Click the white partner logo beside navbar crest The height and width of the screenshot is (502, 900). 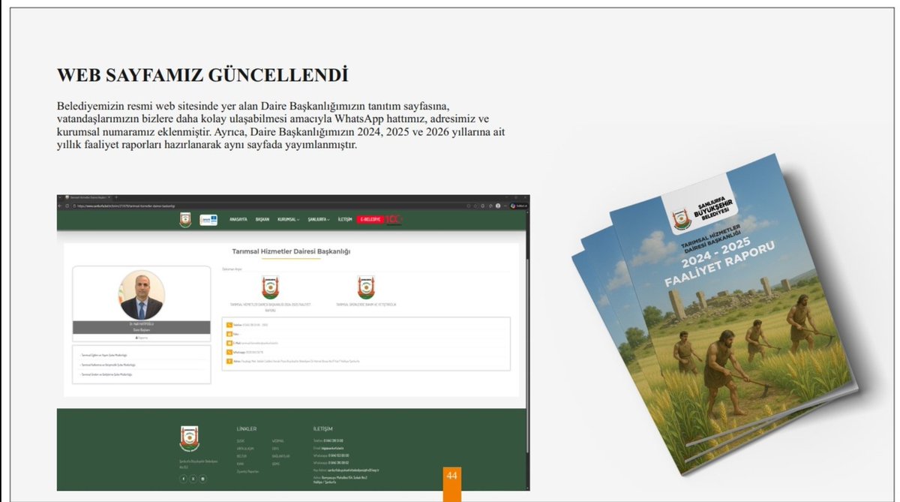[208, 220]
